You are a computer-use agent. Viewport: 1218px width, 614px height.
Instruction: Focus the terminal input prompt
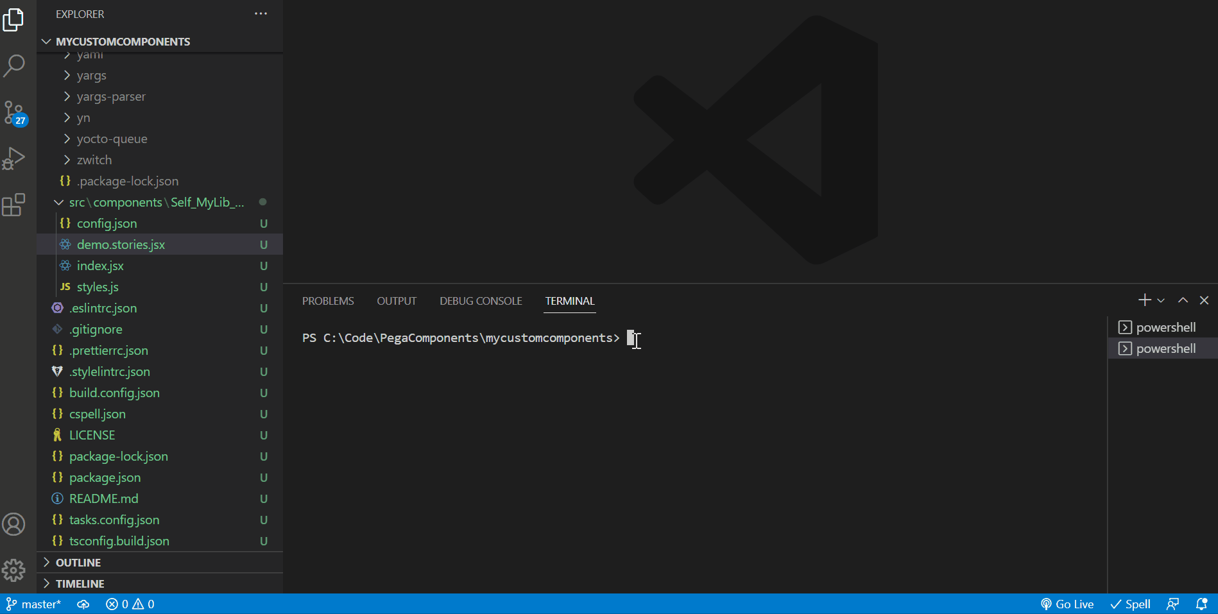pos(631,338)
